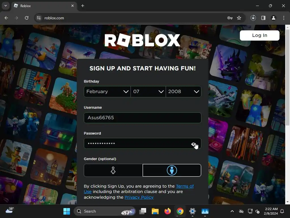Viewport: 290px width, 218px height.
Task: Click the Big Ben clock tower thumbnail
Action: pos(49,167)
